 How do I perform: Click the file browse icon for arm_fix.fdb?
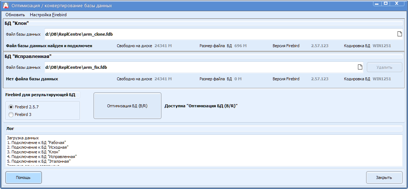pos(360,67)
